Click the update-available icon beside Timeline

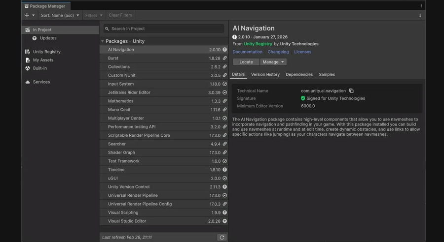pyautogui.click(x=224, y=170)
